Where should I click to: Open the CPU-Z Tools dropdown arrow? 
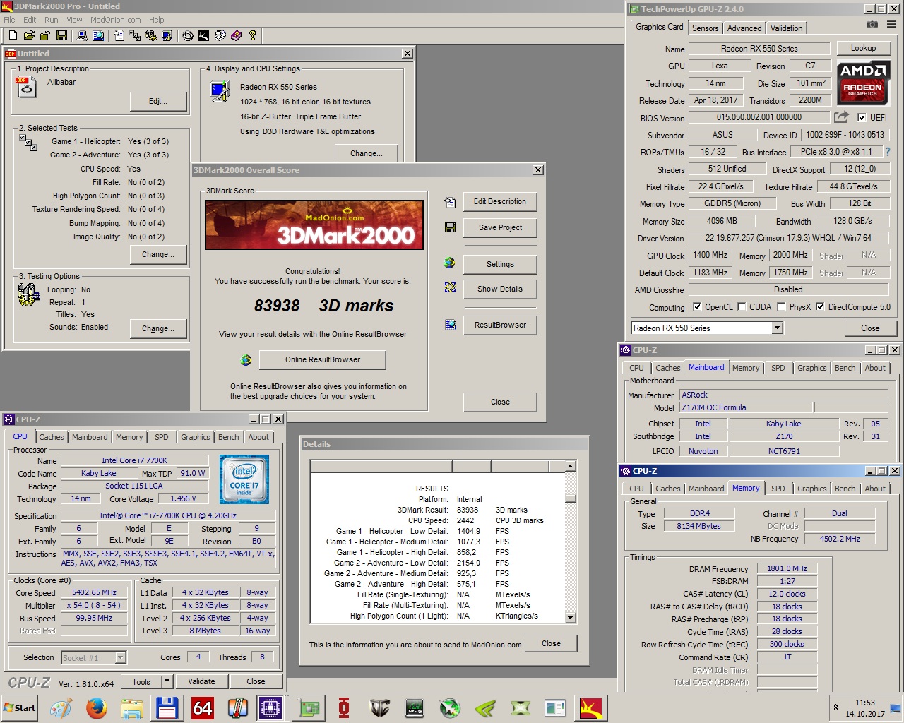click(x=167, y=681)
